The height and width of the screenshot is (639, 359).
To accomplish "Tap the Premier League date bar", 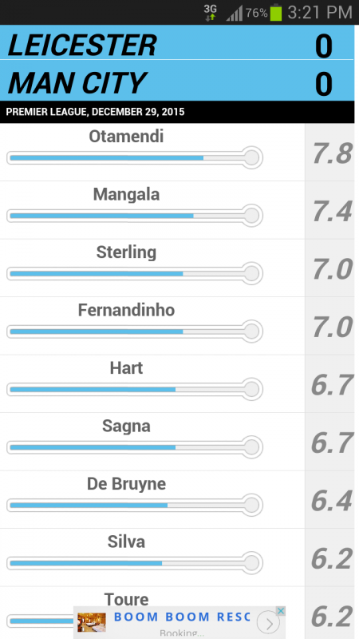I will coord(177,112).
